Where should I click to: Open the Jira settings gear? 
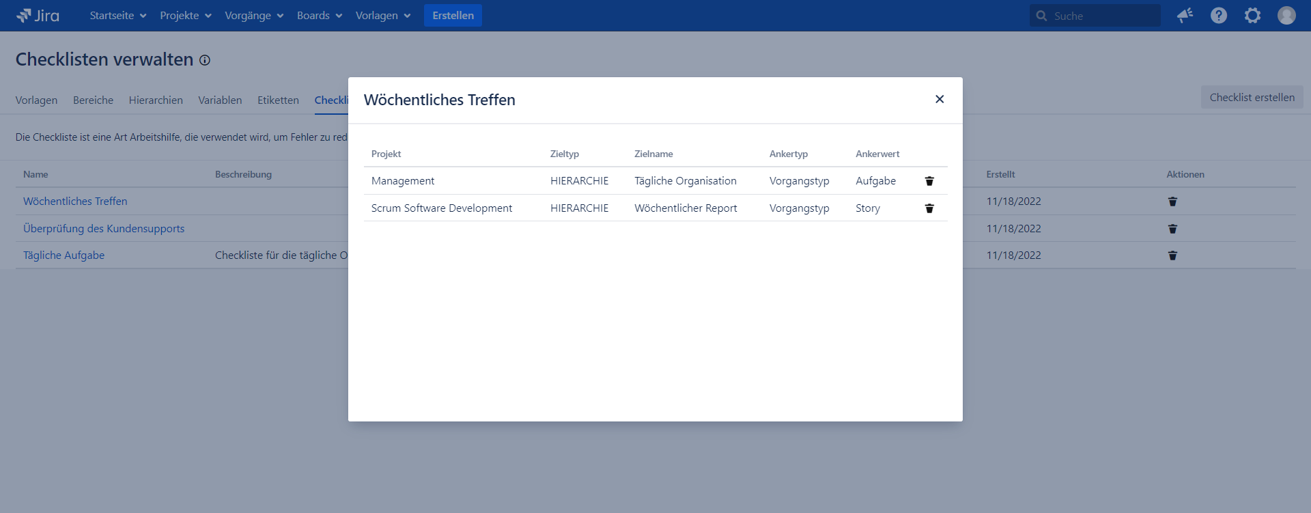click(x=1252, y=16)
